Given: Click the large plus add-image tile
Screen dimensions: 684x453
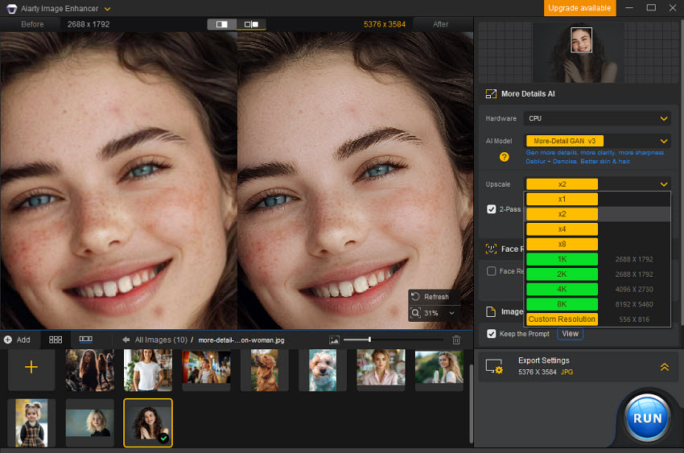Looking at the screenshot, I should (x=31, y=367).
